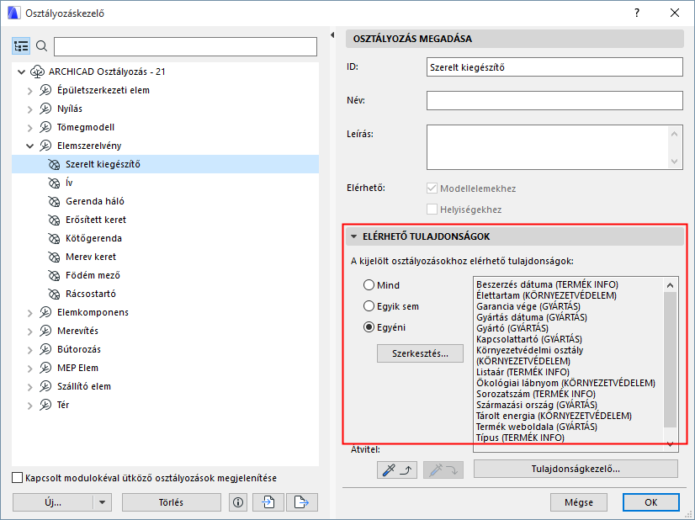Click the Új... button

pos(53,502)
